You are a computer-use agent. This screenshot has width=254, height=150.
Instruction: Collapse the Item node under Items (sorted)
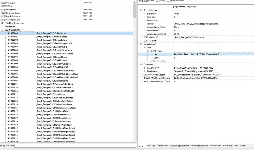(144, 48)
